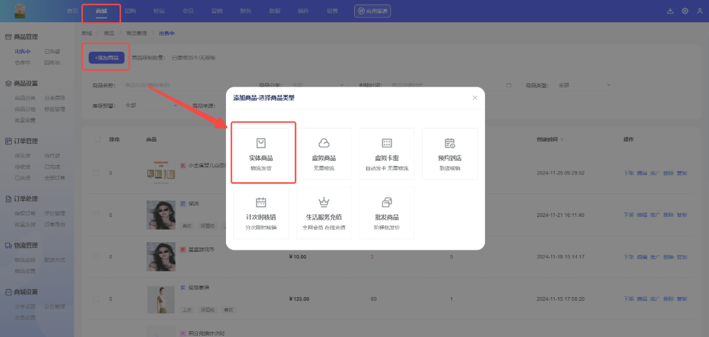Image resolution: width=709 pixels, height=337 pixels.
Task: Switch to the 会员 top menu
Action: click(187, 11)
